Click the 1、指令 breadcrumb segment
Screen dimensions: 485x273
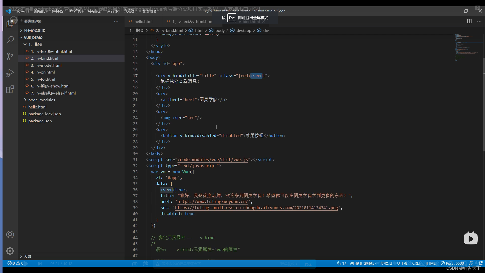137,30
